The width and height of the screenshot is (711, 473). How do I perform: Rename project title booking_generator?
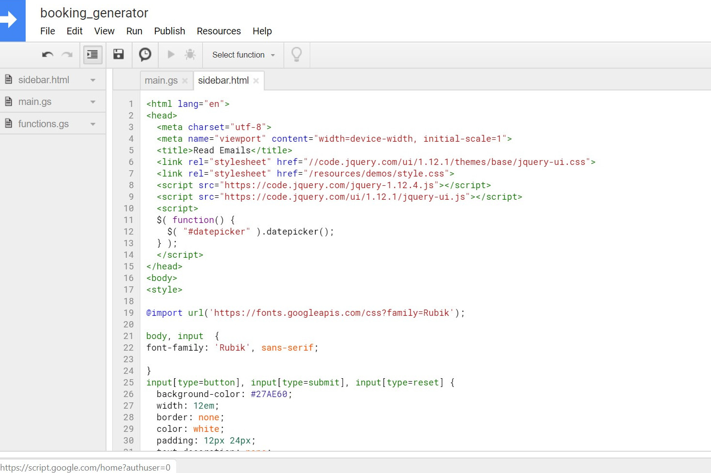pos(94,13)
